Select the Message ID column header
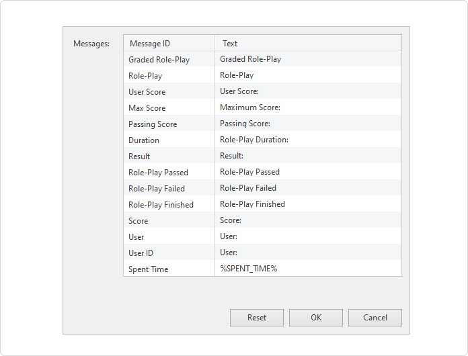 pyautogui.click(x=169, y=43)
